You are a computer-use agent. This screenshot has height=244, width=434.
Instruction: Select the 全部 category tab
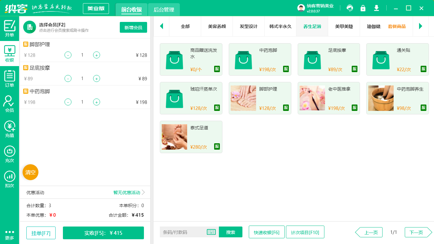point(185,26)
